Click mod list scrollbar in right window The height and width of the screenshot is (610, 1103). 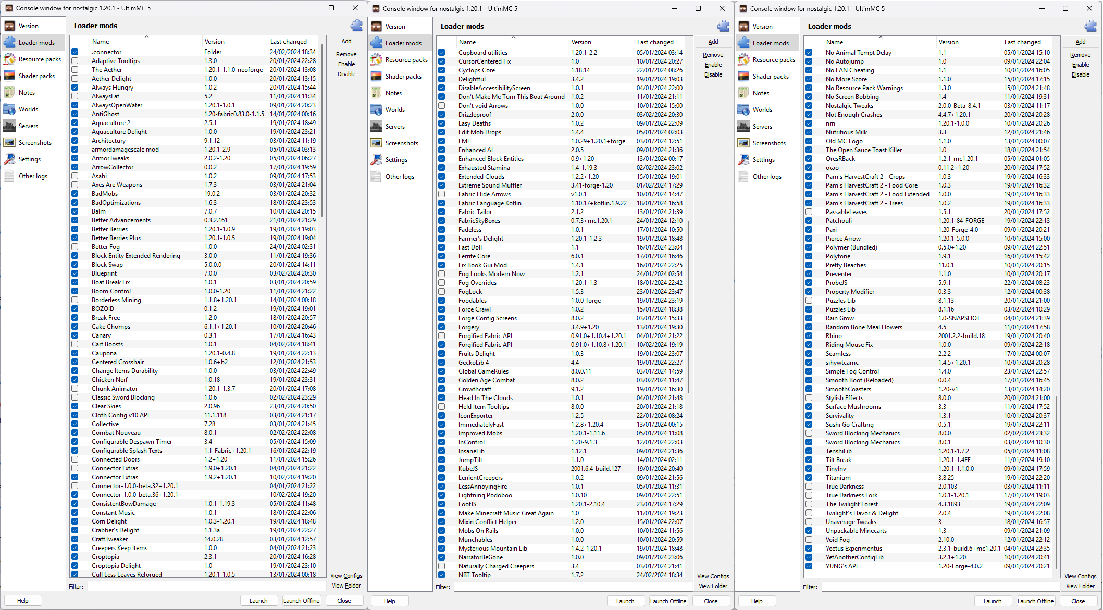coord(1057,482)
